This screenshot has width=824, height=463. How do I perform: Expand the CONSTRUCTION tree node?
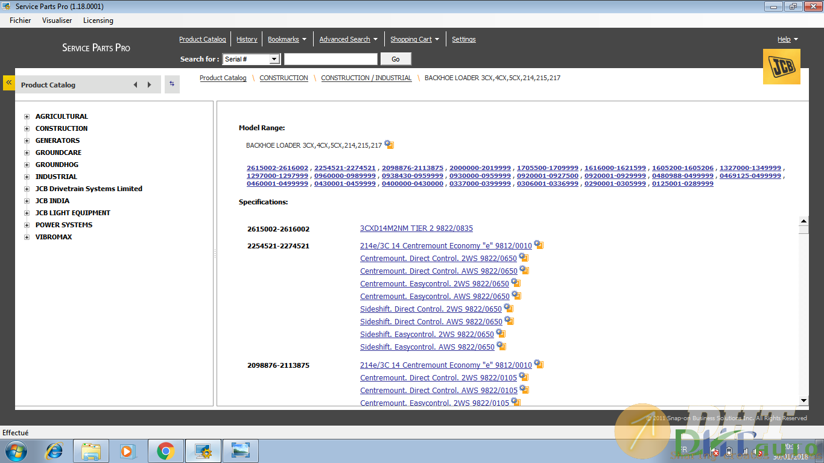(x=27, y=128)
